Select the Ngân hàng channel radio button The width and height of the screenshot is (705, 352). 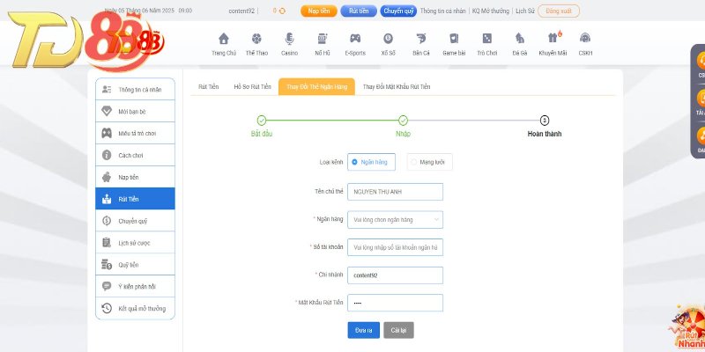coord(354,162)
